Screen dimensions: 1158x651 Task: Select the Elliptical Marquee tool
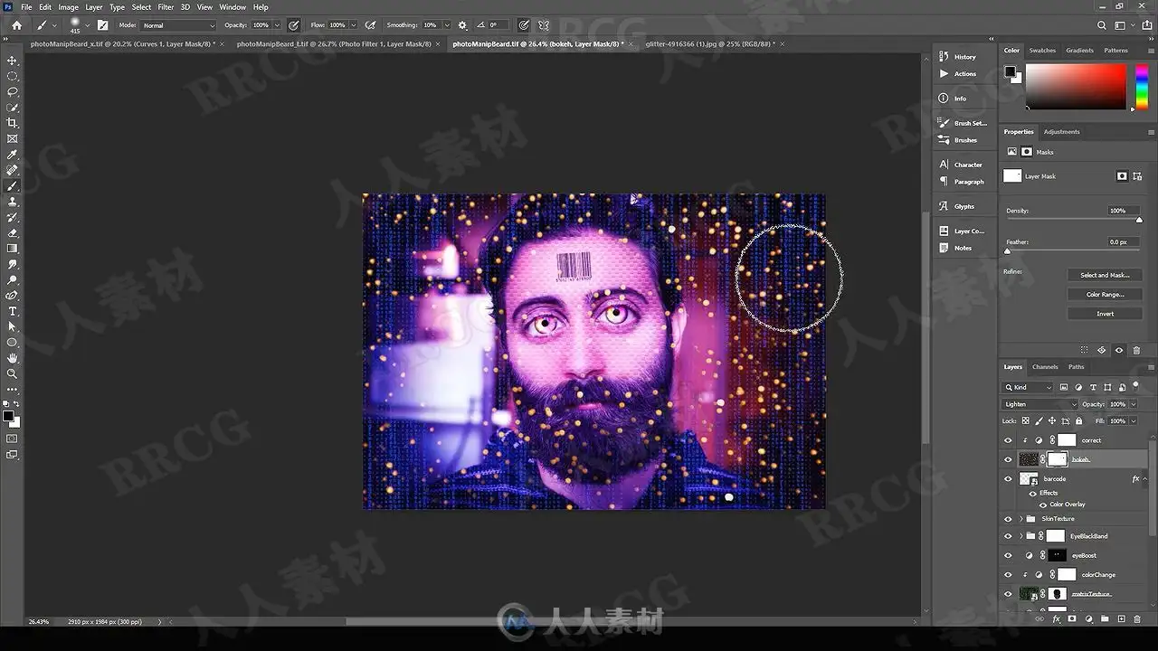[x=13, y=76]
